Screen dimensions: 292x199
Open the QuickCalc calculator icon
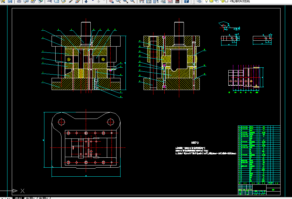177,1
